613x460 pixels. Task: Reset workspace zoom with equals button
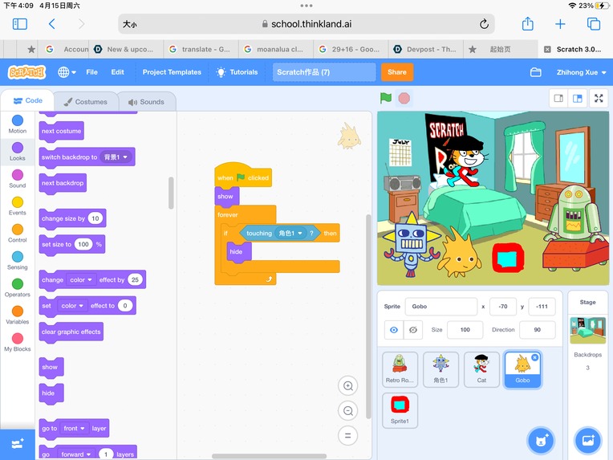pos(348,436)
